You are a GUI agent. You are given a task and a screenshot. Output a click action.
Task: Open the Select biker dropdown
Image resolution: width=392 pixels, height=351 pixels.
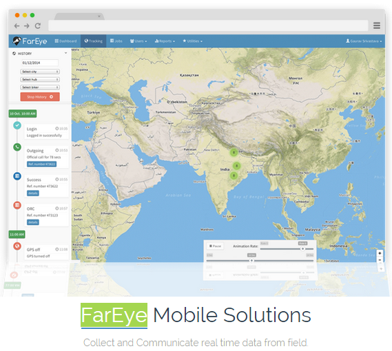point(40,87)
